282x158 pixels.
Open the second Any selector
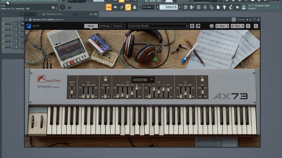pyautogui.click(x=237, y=26)
